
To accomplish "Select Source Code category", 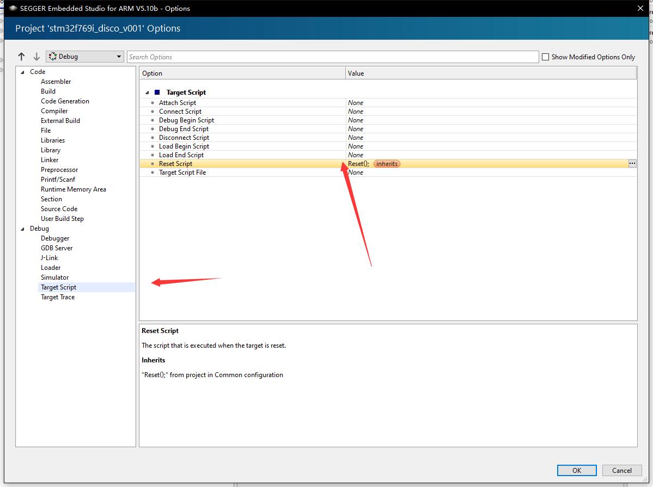I will point(59,209).
